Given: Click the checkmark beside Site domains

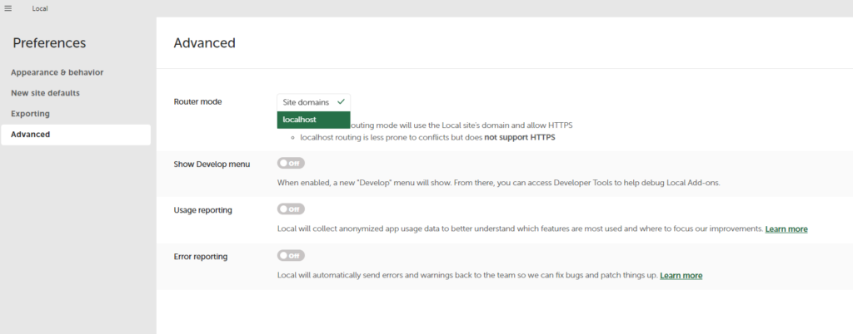Looking at the screenshot, I should (341, 102).
